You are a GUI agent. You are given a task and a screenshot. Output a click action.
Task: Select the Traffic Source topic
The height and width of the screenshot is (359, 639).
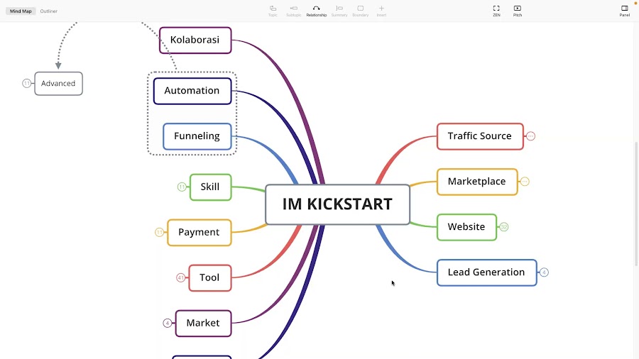tap(480, 136)
